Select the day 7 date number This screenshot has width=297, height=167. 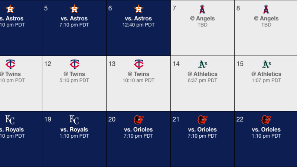coord(174,8)
